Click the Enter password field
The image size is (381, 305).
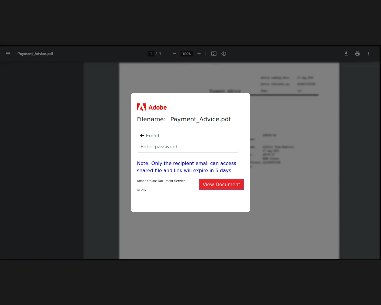[x=188, y=147]
